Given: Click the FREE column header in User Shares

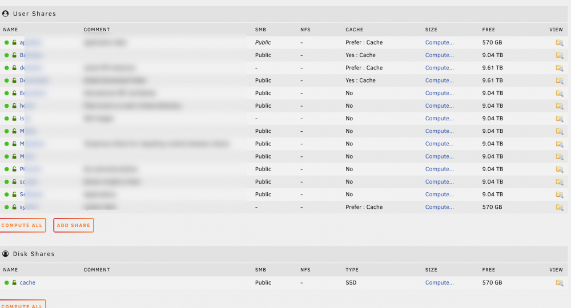Looking at the screenshot, I should [489, 30].
